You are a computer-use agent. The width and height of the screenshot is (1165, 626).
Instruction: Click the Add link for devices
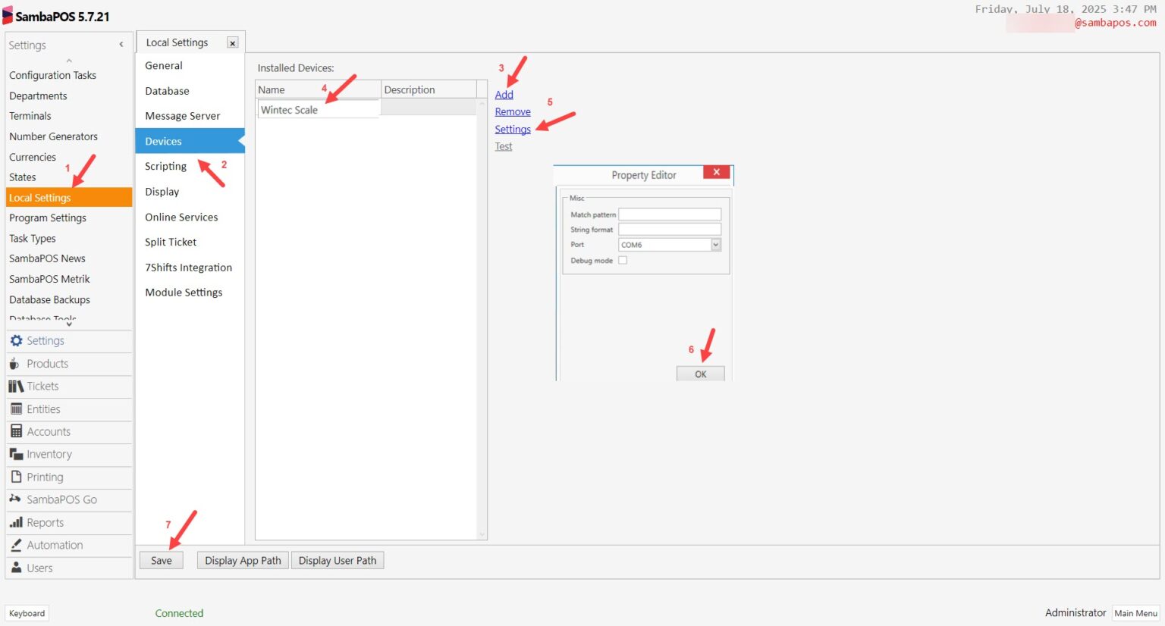tap(504, 94)
